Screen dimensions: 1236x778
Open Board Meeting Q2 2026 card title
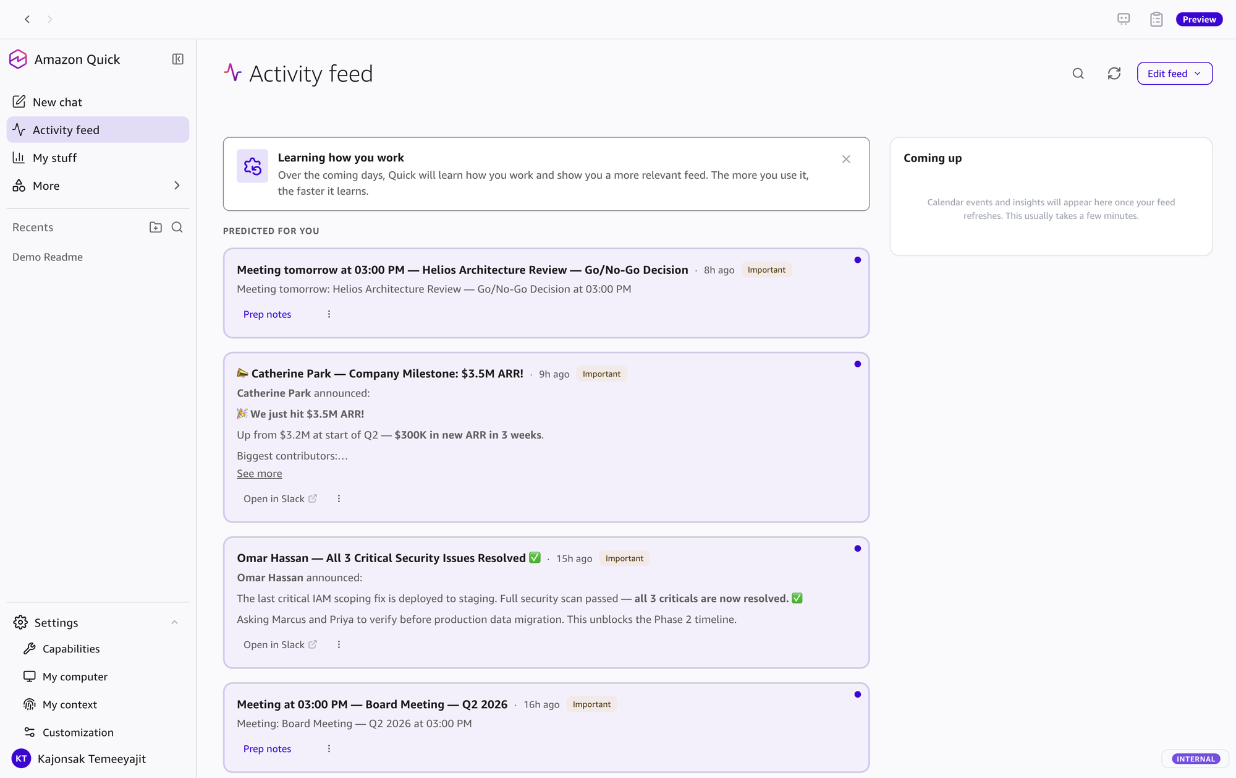pyautogui.click(x=372, y=704)
